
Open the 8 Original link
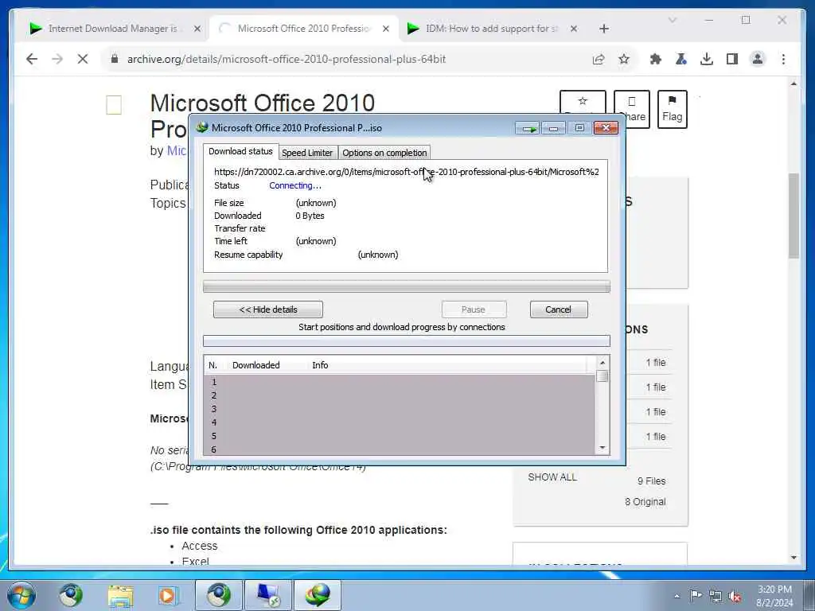645,502
